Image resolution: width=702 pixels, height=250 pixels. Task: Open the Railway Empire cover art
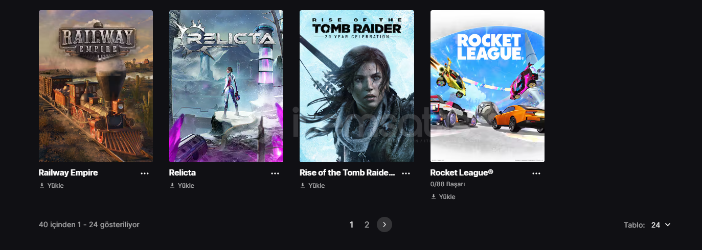click(x=96, y=86)
